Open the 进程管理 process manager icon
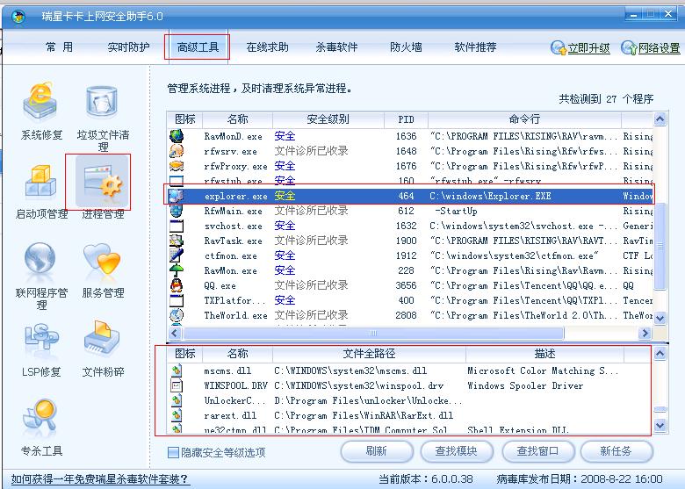The image size is (685, 489). click(x=103, y=181)
